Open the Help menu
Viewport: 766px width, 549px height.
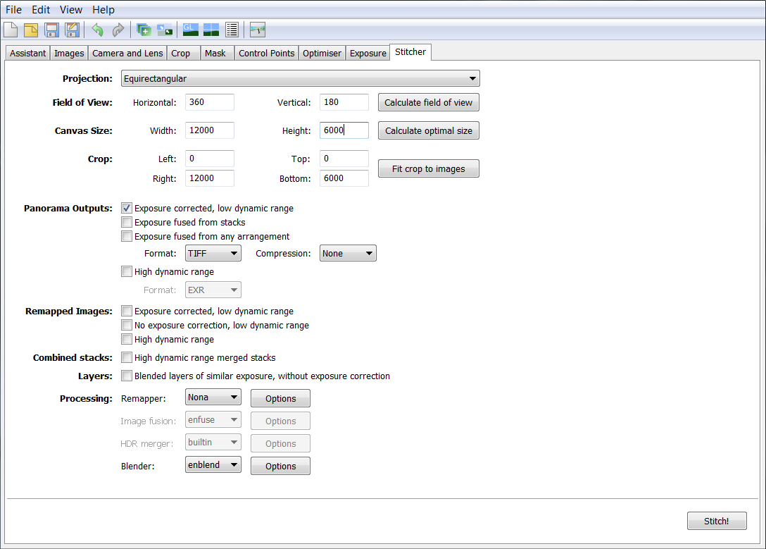pyautogui.click(x=103, y=9)
